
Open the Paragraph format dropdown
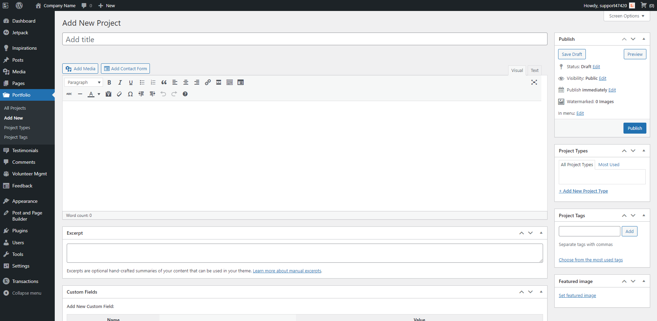83,83
